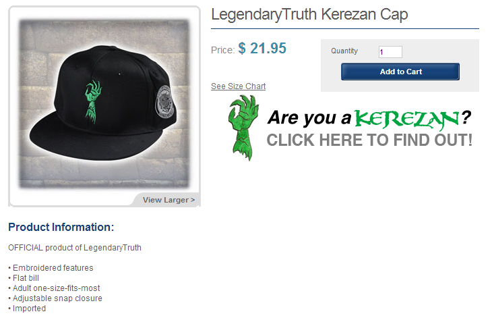This screenshot has width=492, height=318.
Task: Click the Quantity label
Action: [x=344, y=51]
